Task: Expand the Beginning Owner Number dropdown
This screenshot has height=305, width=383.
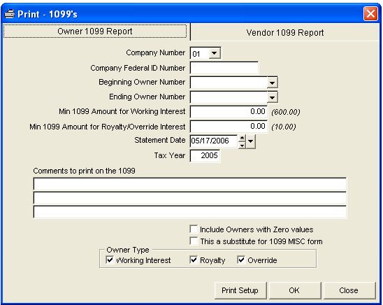Action: pos(272,83)
